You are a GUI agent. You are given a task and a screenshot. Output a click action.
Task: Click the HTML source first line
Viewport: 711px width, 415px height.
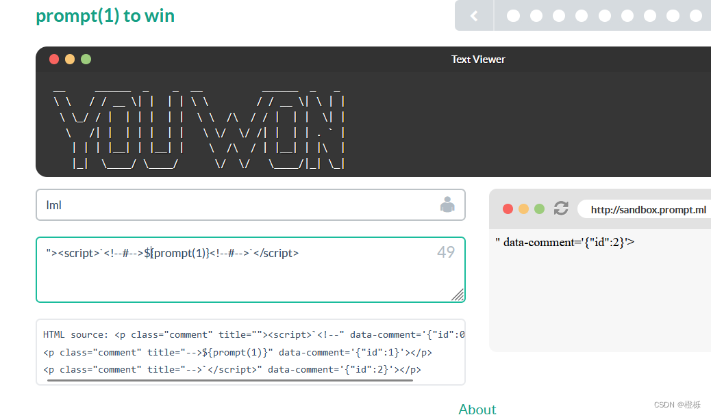click(x=254, y=335)
